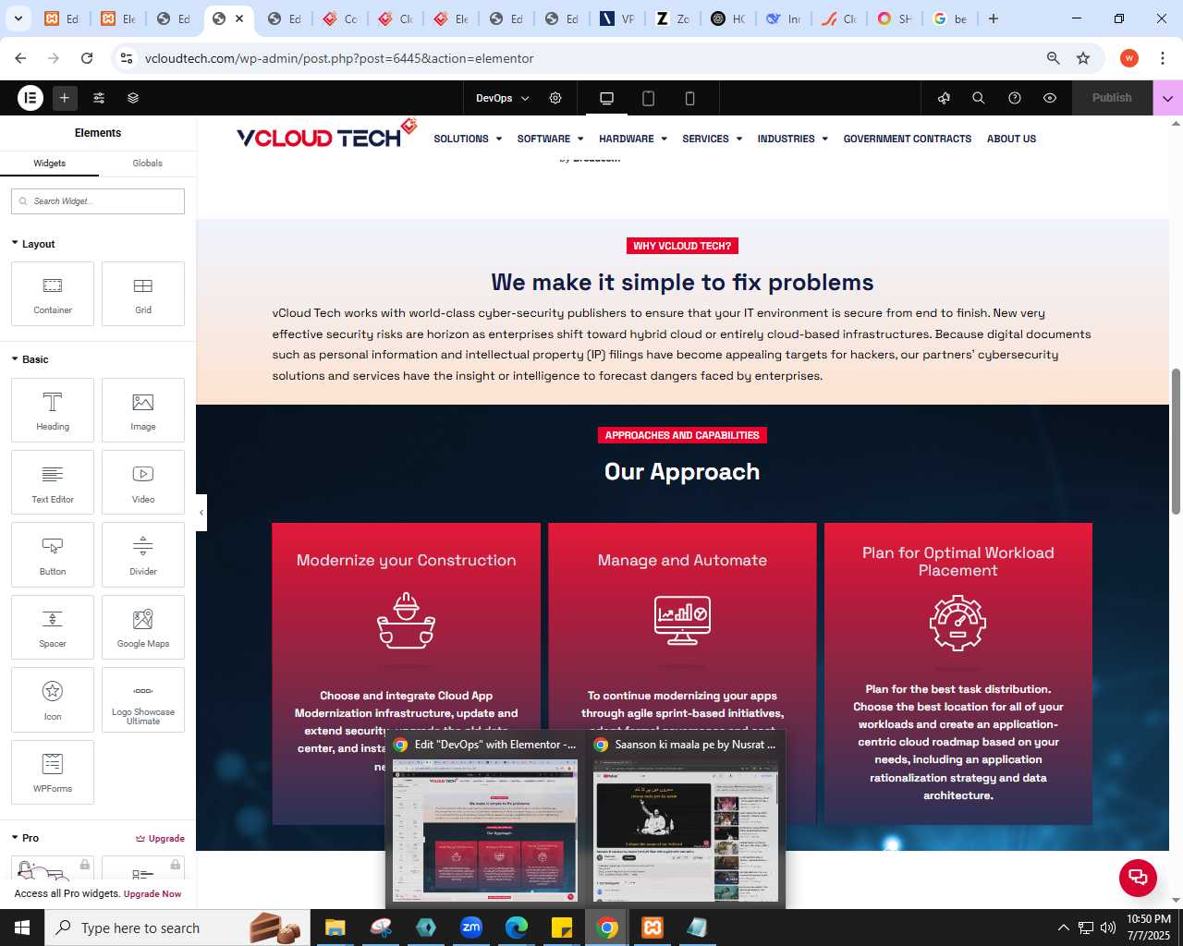This screenshot has width=1183, height=946.
Task: Collapse the Layout section
Action: pyautogui.click(x=33, y=244)
